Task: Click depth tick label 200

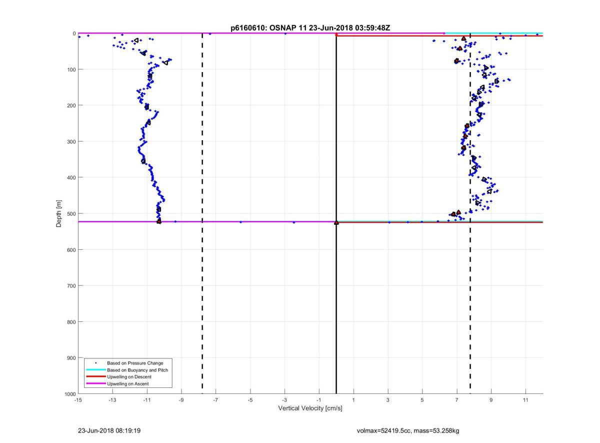Action: (71, 105)
